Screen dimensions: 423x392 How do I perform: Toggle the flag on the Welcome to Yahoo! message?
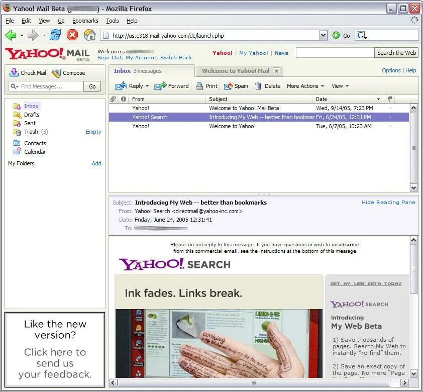tap(390, 126)
